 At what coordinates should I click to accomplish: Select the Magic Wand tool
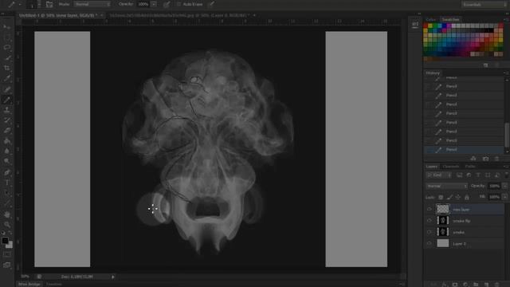click(x=7, y=58)
